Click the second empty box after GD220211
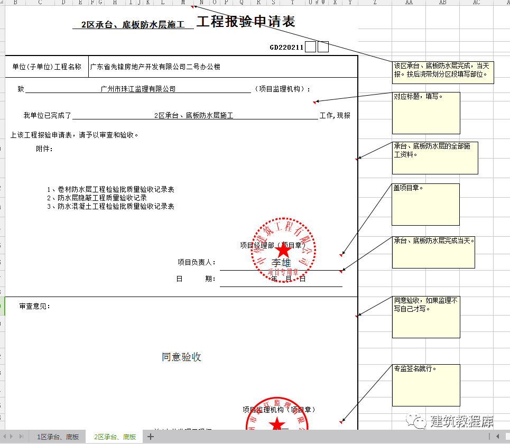 [323, 47]
